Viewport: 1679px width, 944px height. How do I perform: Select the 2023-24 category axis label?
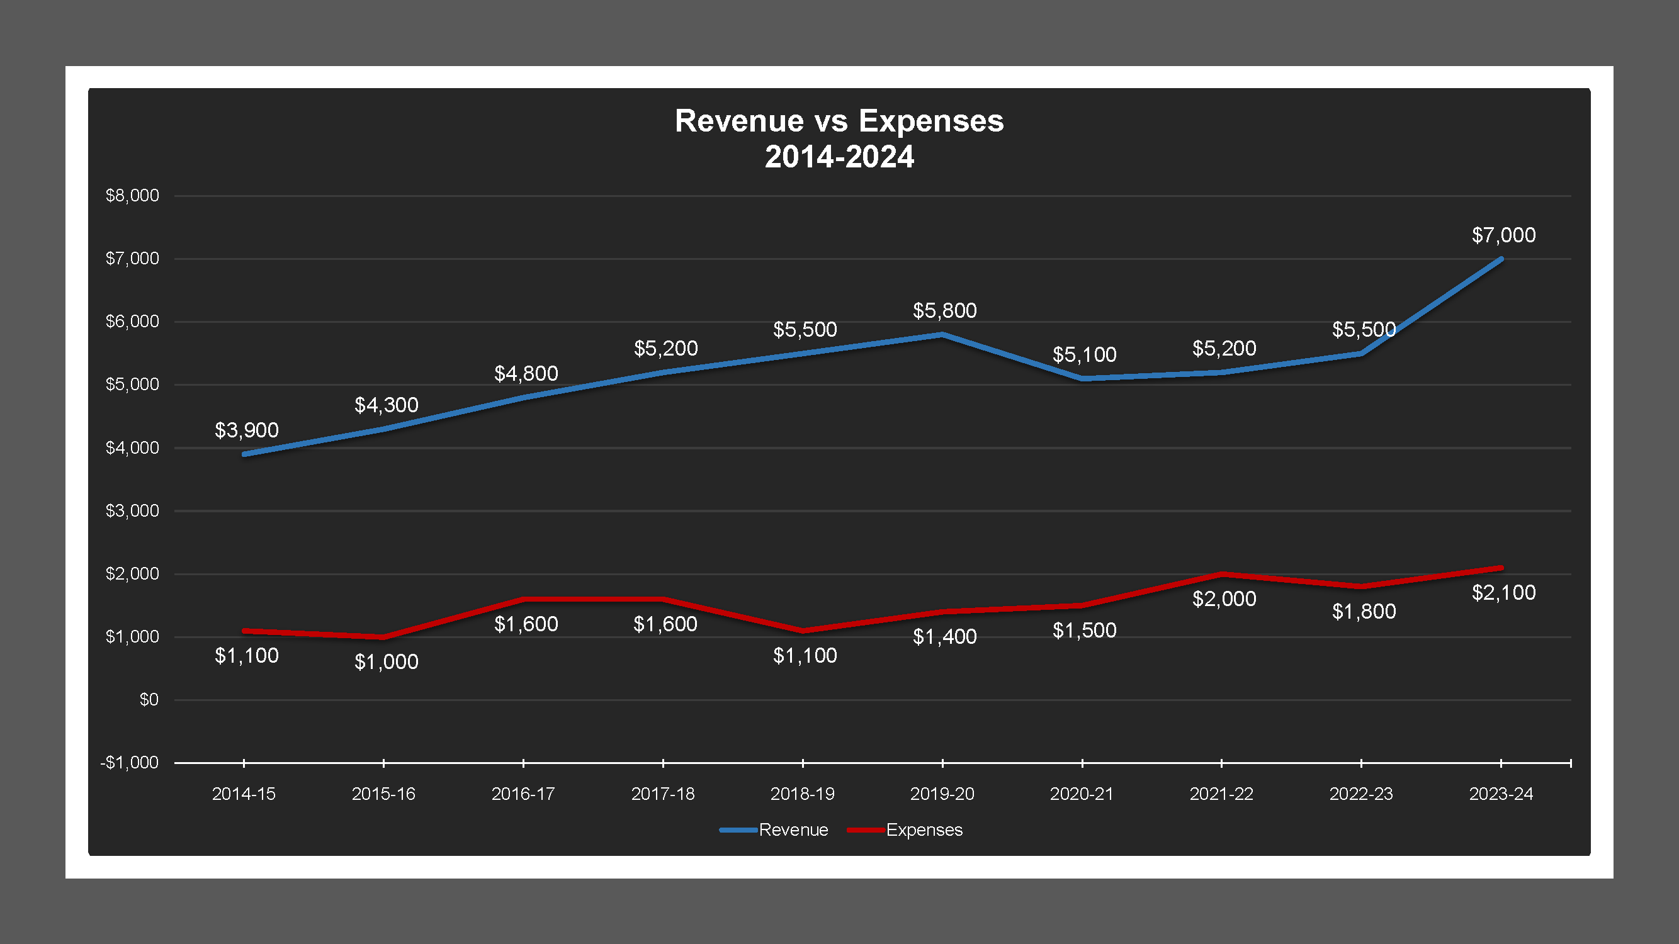1501,794
